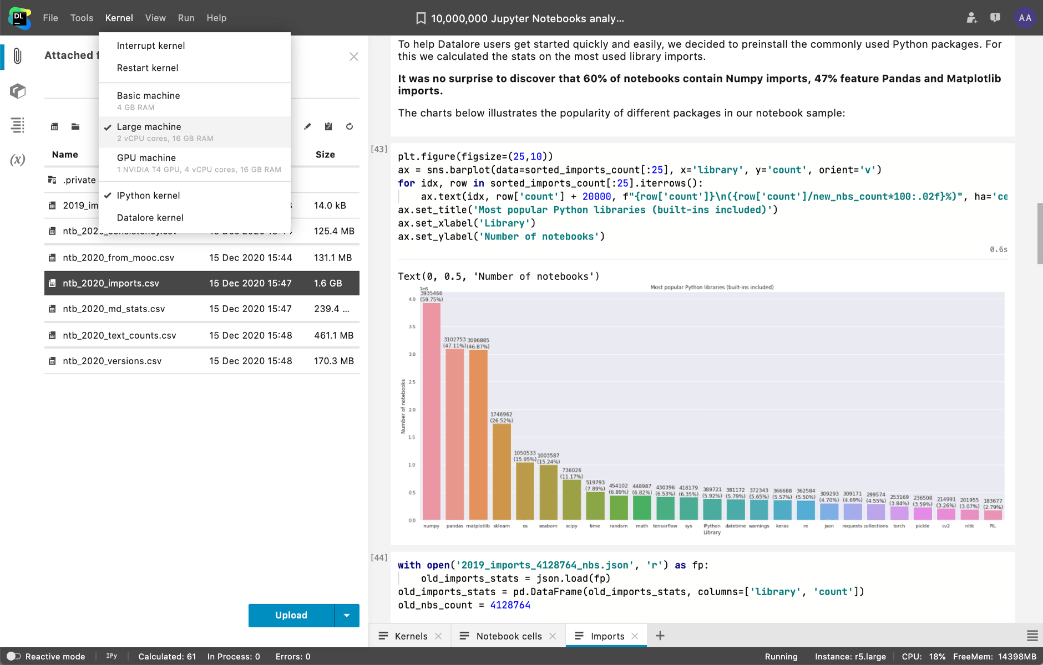Open the View menu
Image resolution: width=1043 pixels, height=665 pixels.
[x=155, y=18]
